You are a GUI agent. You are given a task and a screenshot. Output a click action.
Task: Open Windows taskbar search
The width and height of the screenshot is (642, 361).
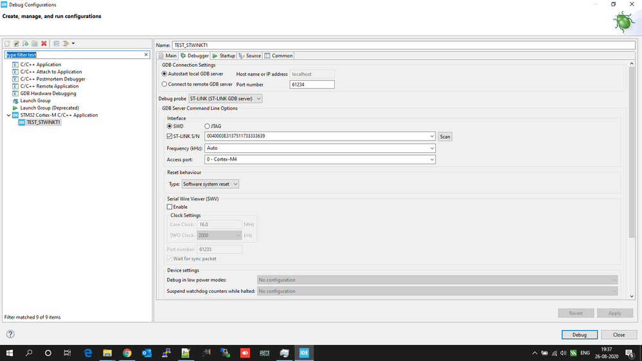click(29, 353)
